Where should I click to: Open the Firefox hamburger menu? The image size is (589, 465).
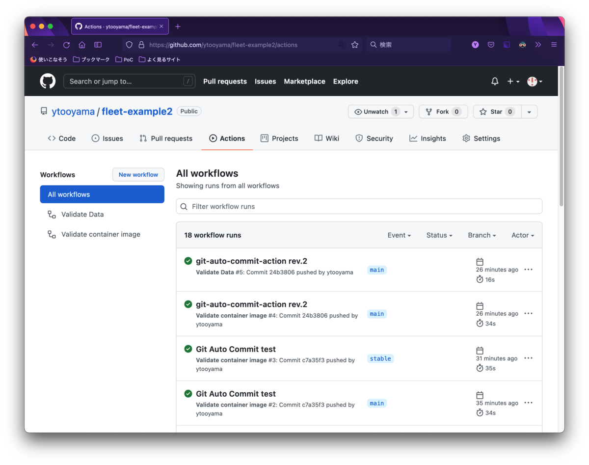(554, 45)
